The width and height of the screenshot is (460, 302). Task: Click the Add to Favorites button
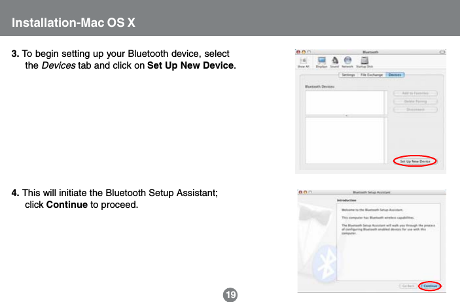click(416, 93)
